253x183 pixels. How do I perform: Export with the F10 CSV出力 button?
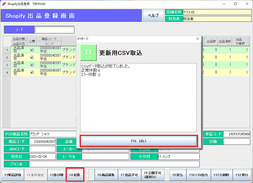[x=198, y=175]
